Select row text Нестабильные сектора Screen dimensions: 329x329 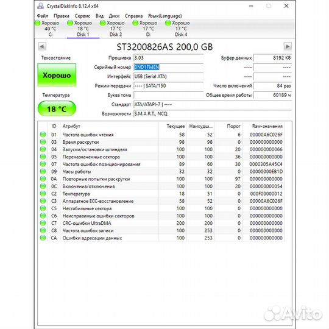click(x=87, y=208)
